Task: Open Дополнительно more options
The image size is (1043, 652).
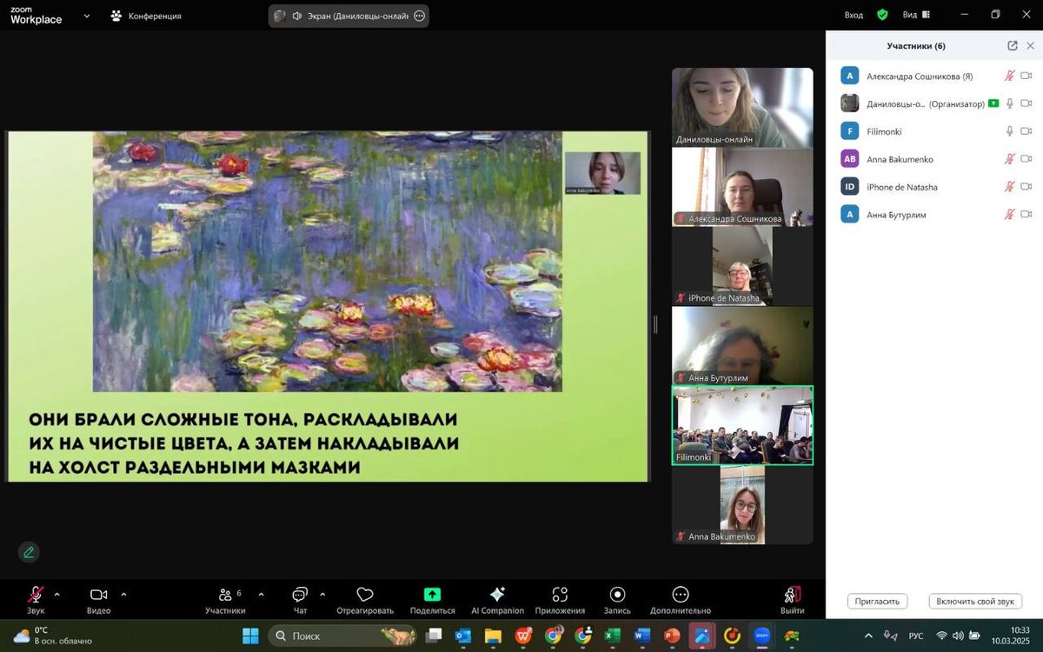Action: click(x=681, y=600)
